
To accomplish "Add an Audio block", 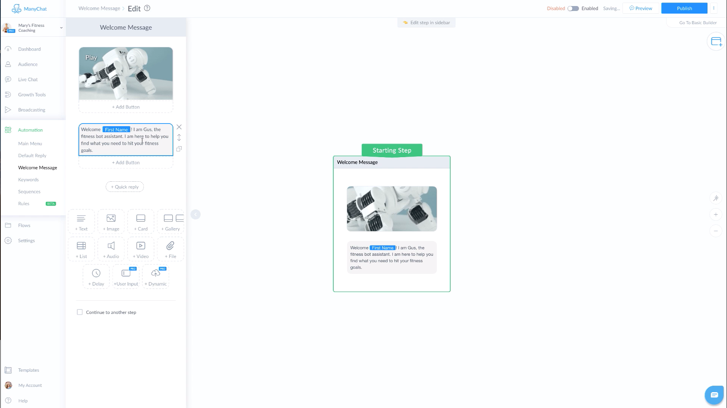I will point(111,249).
